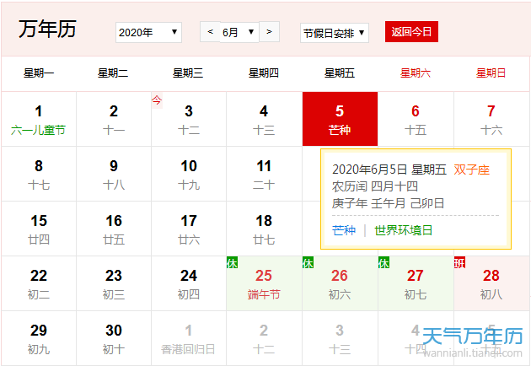
Task: Select June 10 十九 cell
Action: pos(189,175)
